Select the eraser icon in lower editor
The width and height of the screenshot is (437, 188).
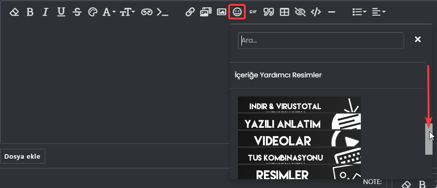click(x=407, y=184)
